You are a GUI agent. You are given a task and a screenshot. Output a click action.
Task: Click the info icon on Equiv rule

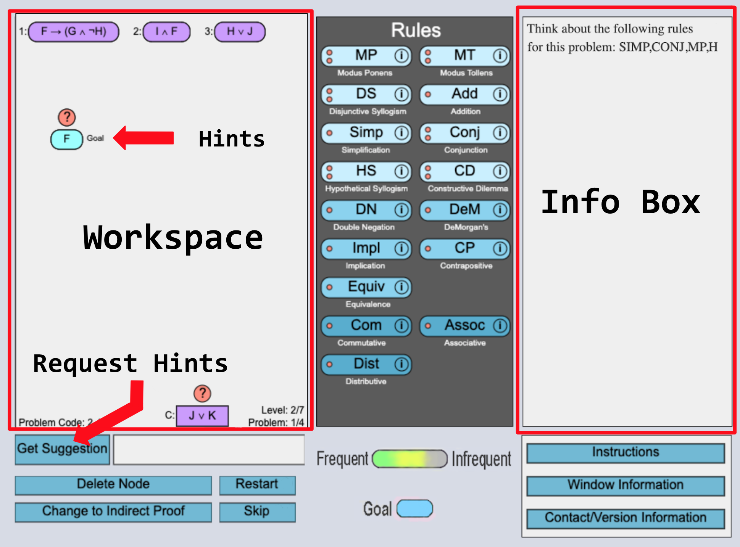[x=401, y=287]
